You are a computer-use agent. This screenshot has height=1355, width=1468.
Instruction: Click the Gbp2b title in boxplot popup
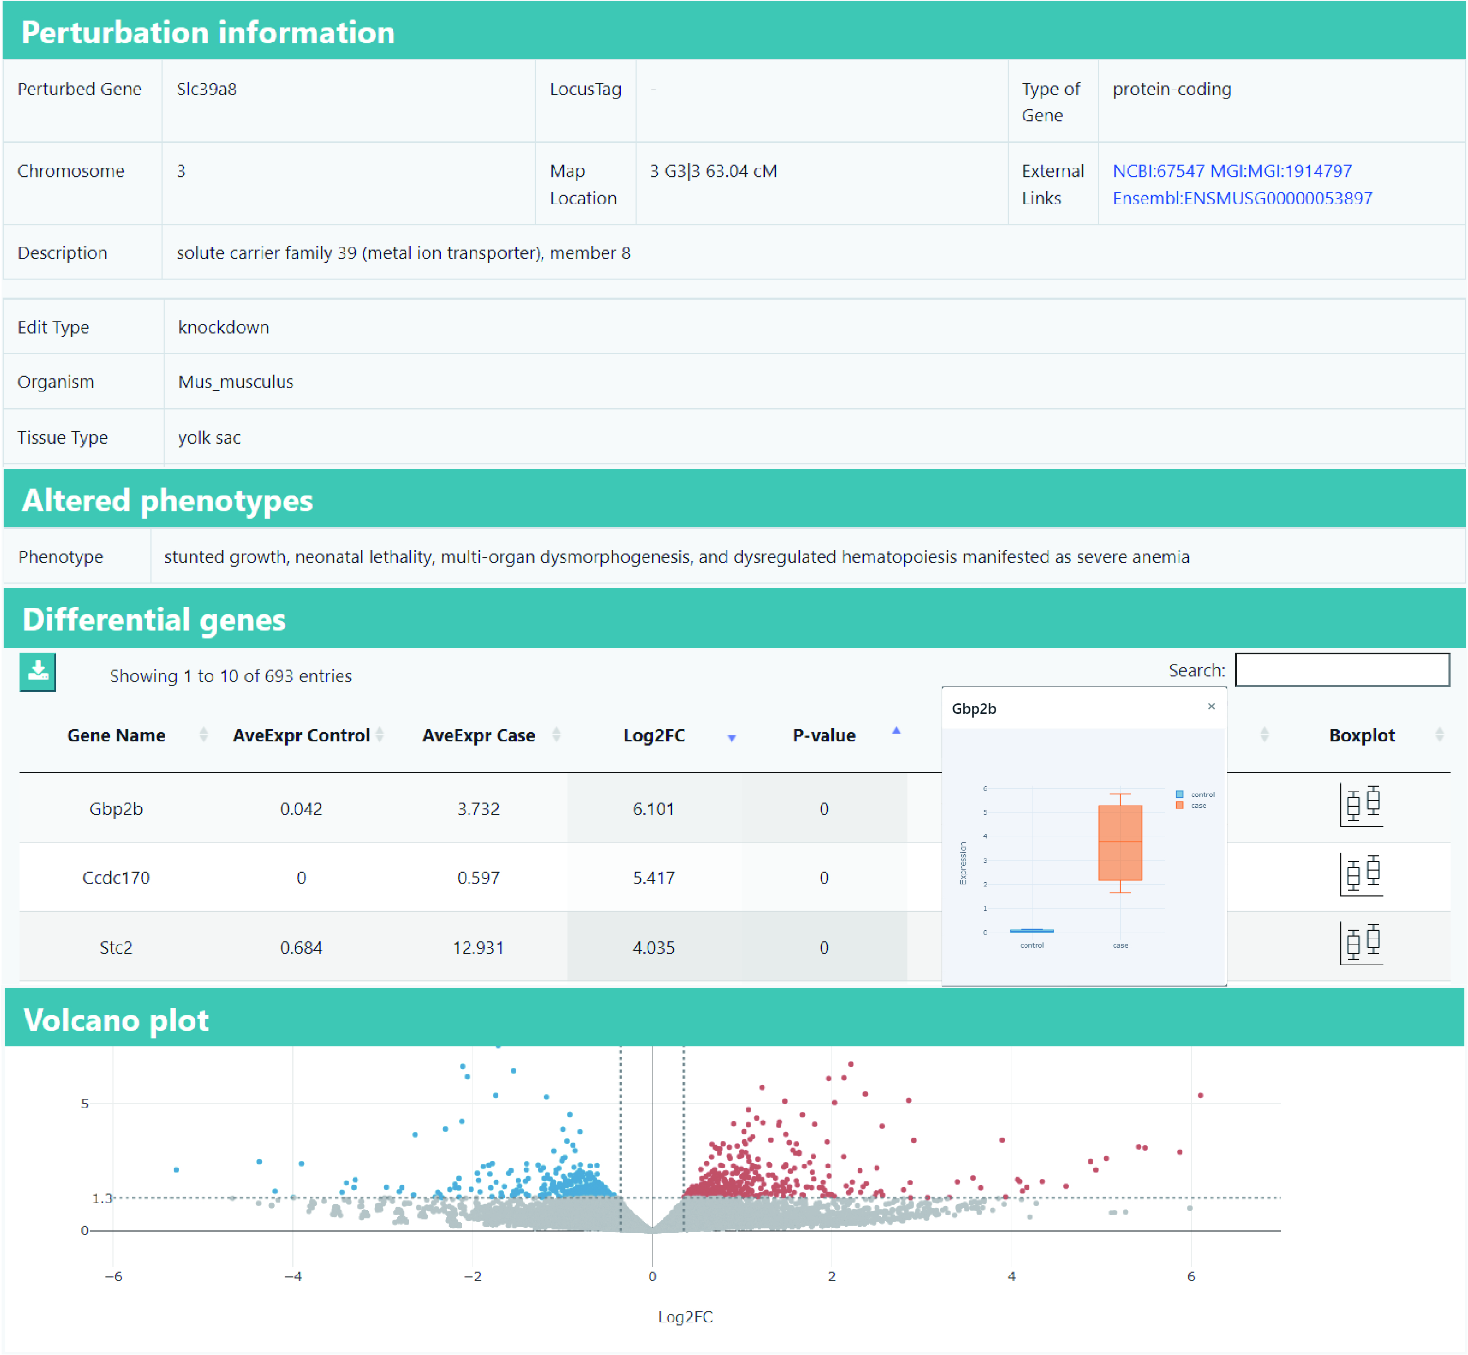[973, 708]
